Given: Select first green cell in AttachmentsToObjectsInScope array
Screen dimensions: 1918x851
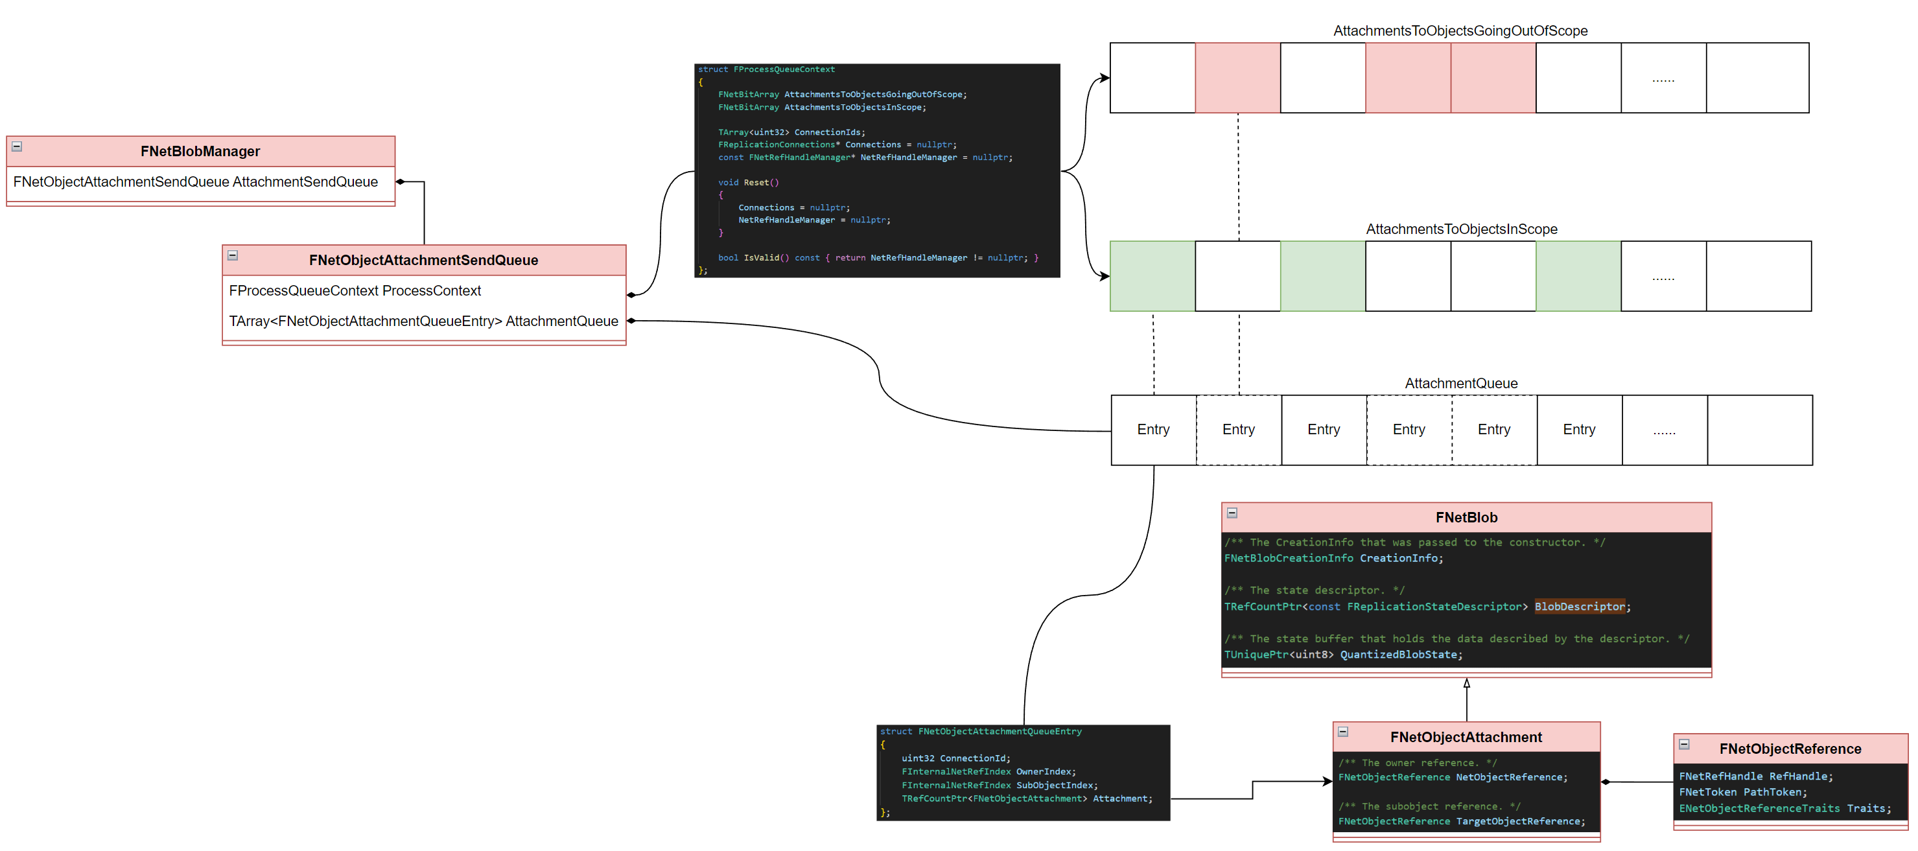Looking at the screenshot, I should 1152,276.
